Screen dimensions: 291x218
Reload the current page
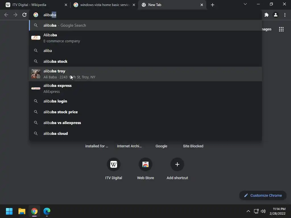click(x=24, y=15)
